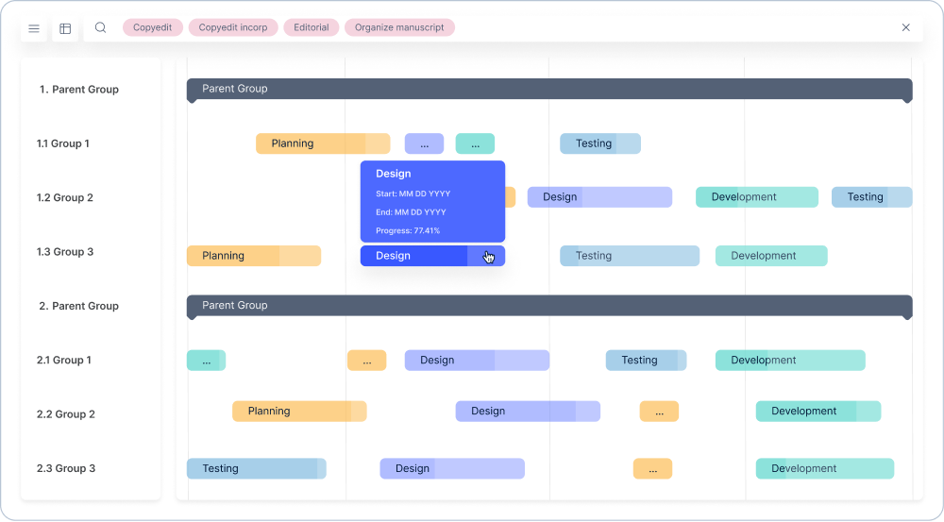Click the Design details tooltip card
The height and width of the screenshot is (522, 944).
pyautogui.click(x=432, y=201)
